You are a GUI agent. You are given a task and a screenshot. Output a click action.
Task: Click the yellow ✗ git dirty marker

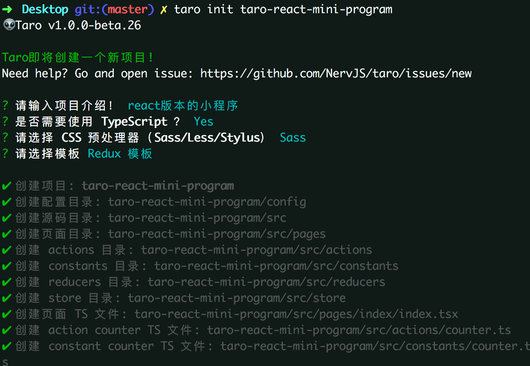click(163, 9)
